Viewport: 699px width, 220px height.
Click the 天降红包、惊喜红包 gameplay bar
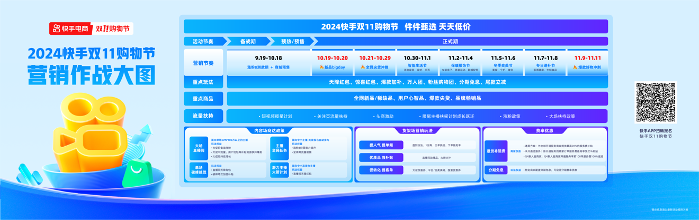click(417, 82)
